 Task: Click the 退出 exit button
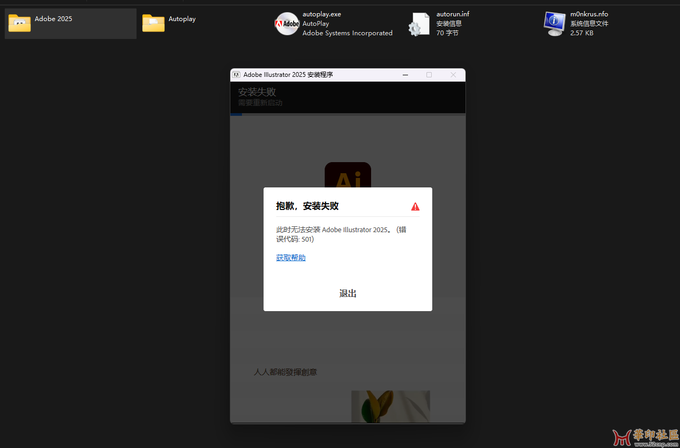[348, 293]
